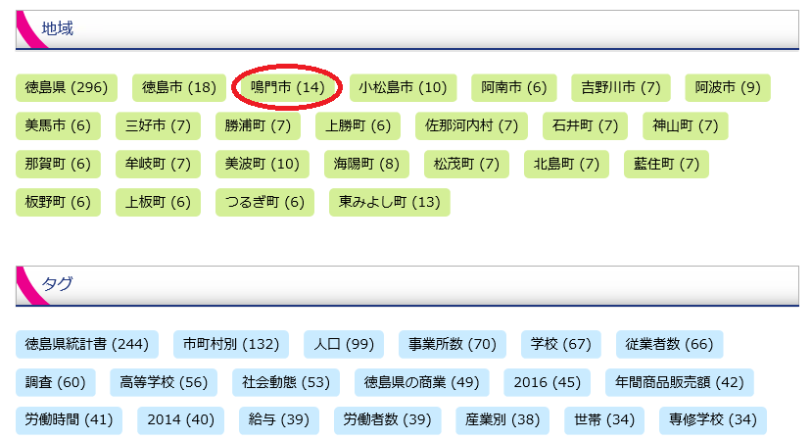
Task: Select the 市町村別 (132) tag
Action: (231, 344)
